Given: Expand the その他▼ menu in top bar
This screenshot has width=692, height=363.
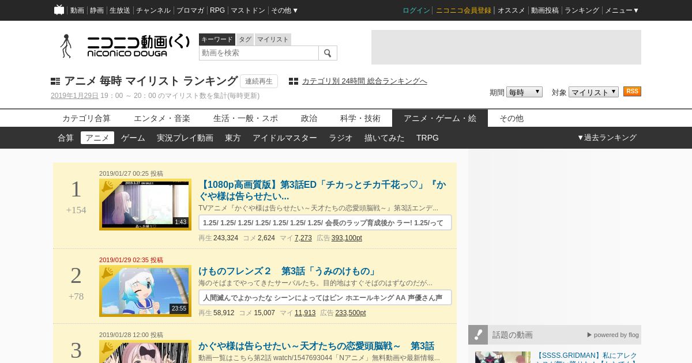Looking at the screenshot, I should [285, 10].
